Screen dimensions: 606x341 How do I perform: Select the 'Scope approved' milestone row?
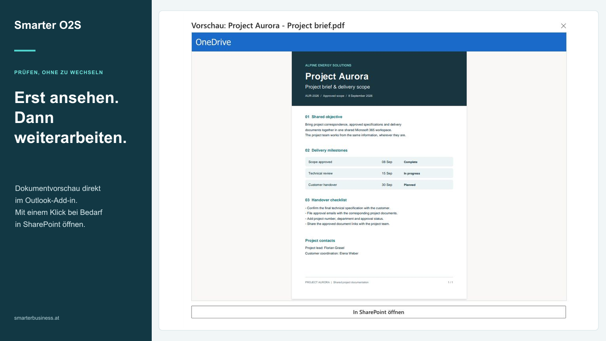[x=379, y=162]
